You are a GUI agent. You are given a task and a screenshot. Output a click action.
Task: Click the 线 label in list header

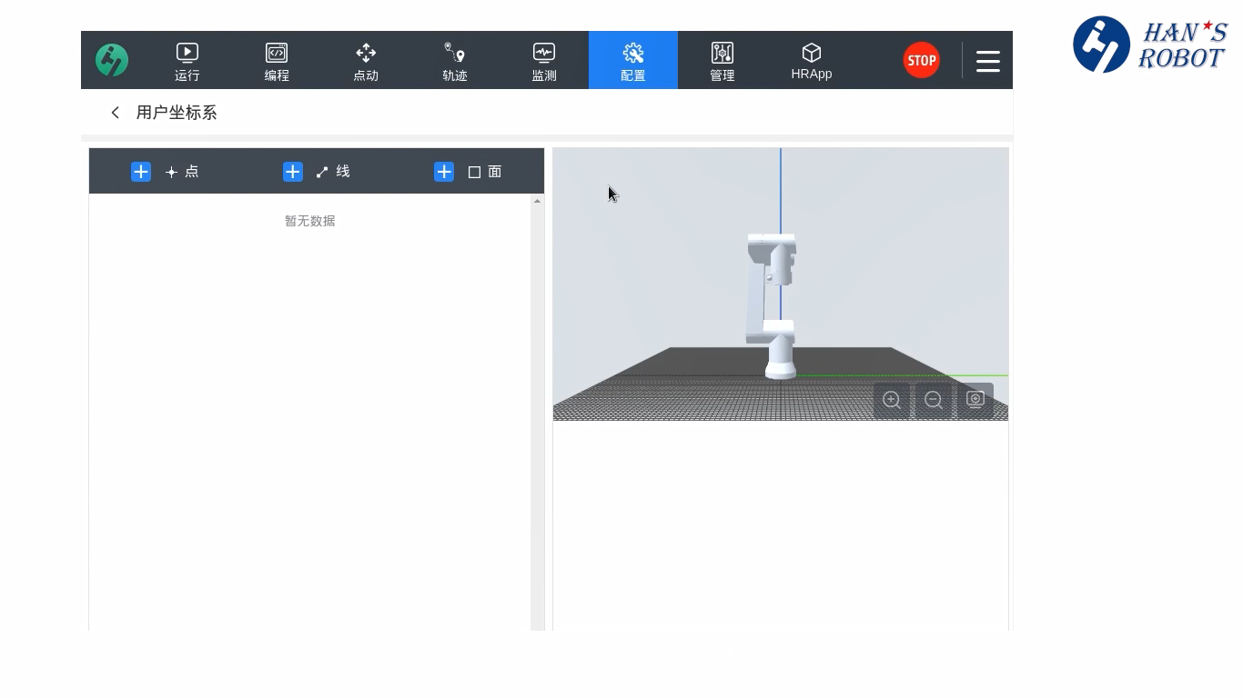pos(343,172)
